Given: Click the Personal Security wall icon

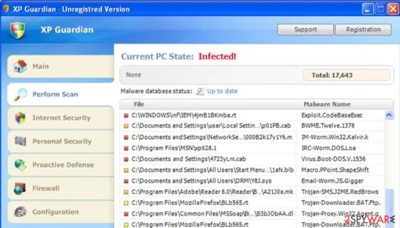Looking at the screenshot, I should click(x=20, y=141).
